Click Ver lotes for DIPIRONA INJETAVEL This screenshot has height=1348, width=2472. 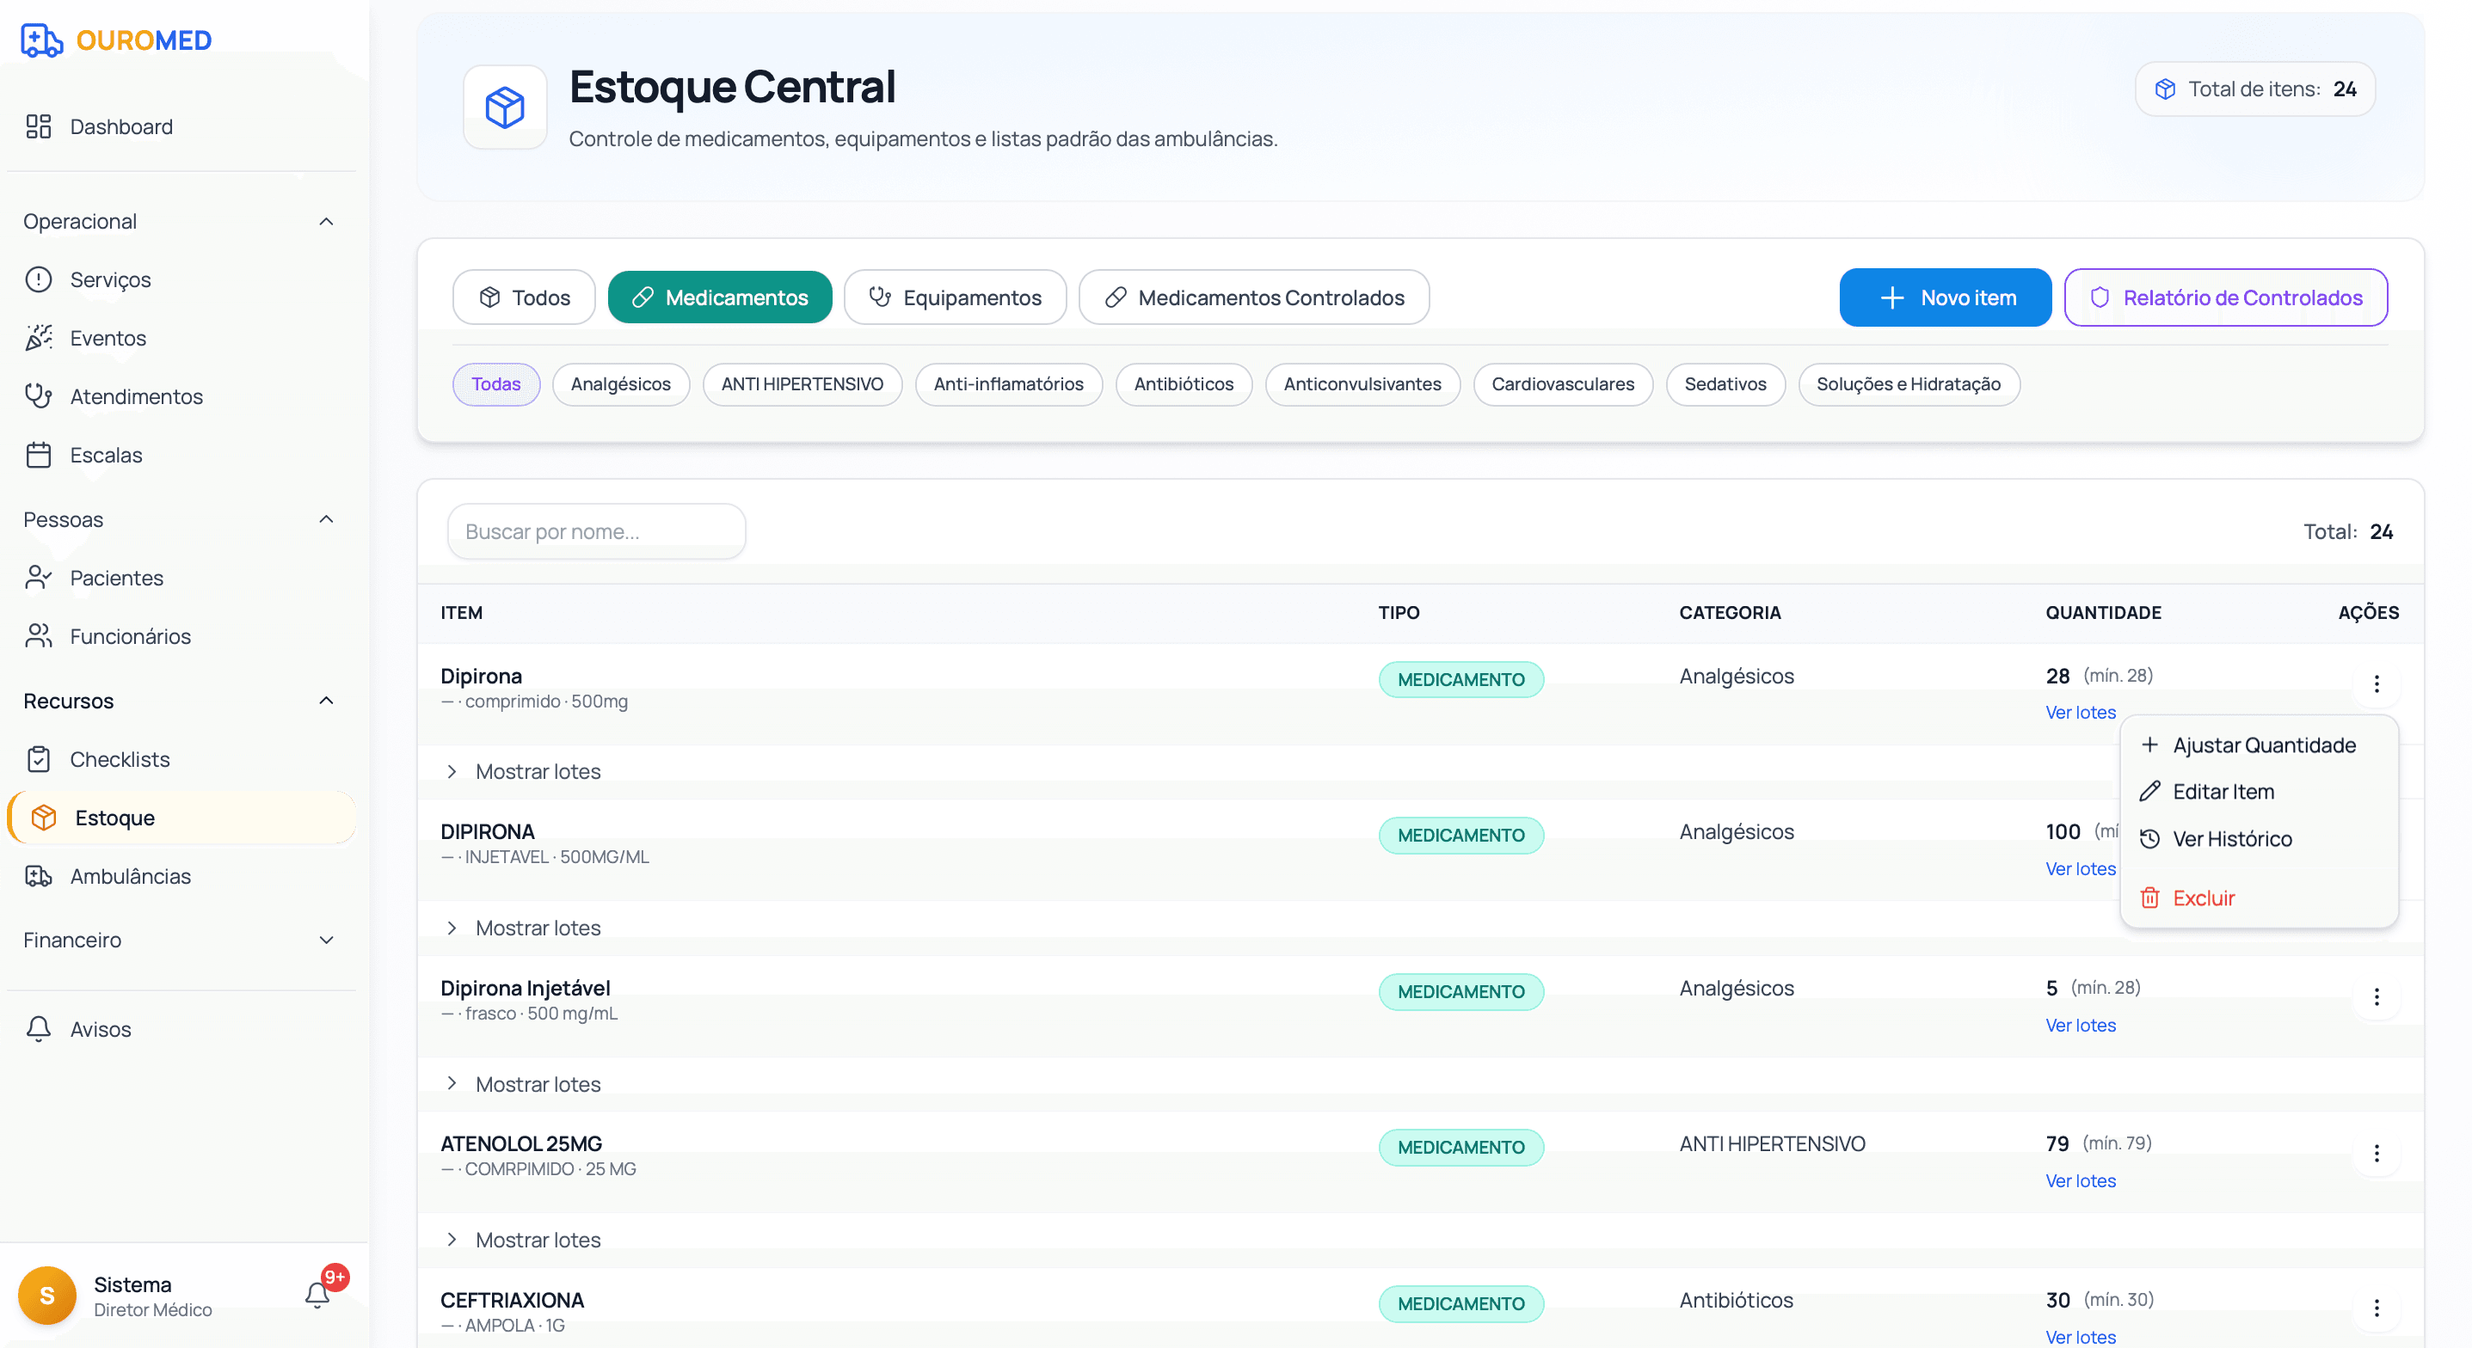(x=2080, y=869)
